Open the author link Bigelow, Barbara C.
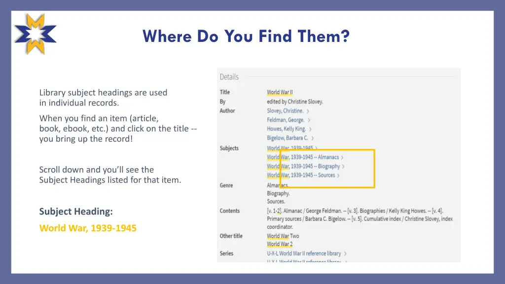Screen dimensions: 505x284 [288, 138]
